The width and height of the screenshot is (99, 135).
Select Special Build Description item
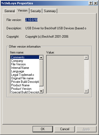tap(25, 92)
